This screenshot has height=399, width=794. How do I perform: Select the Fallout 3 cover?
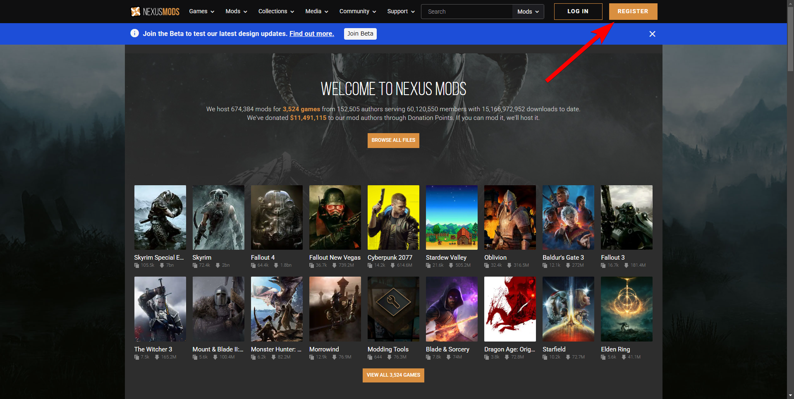tap(627, 217)
